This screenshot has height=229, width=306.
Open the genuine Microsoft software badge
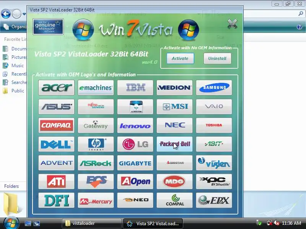click(x=48, y=27)
